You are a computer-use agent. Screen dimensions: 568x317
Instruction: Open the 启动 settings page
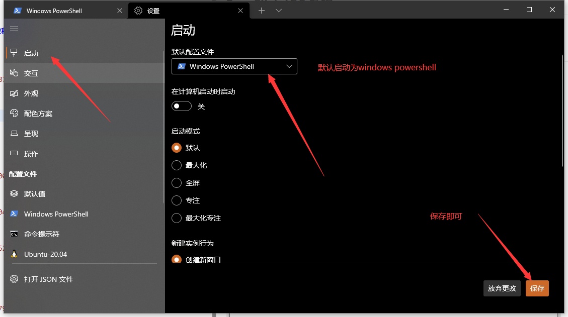85,53
